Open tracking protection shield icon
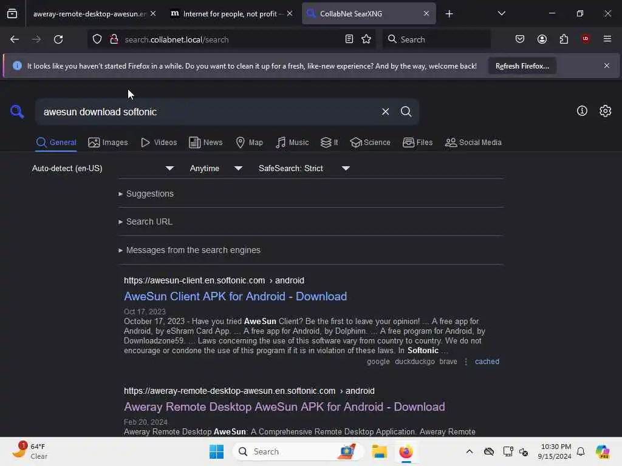 pyautogui.click(x=97, y=39)
